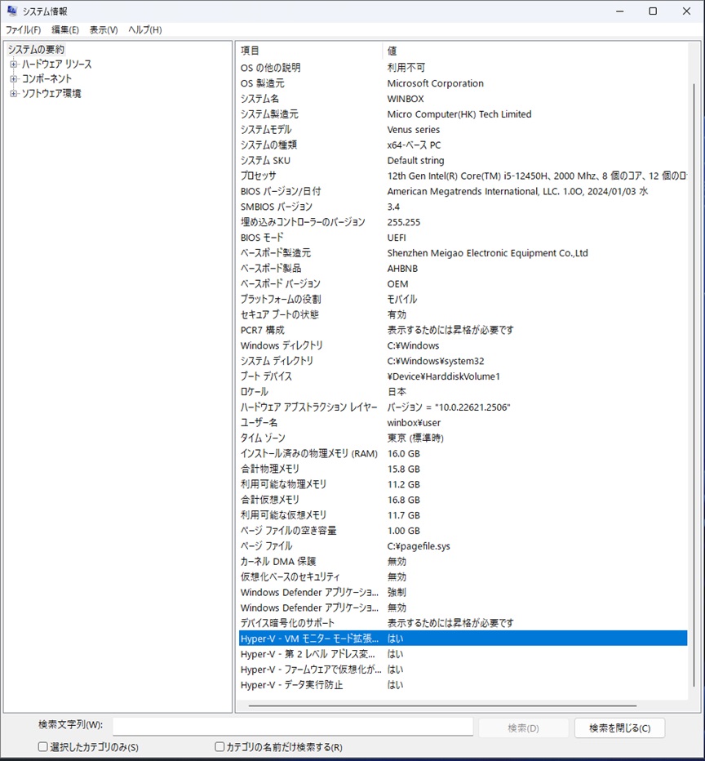Select the デバイス暗号化のサポート row
The height and width of the screenshot is (761, 705).
coord(463,623)
